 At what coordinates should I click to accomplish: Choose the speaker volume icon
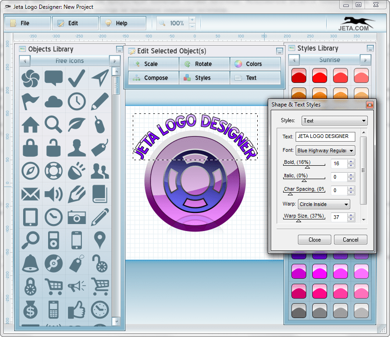pyautogui.click(x=54, y=194)
